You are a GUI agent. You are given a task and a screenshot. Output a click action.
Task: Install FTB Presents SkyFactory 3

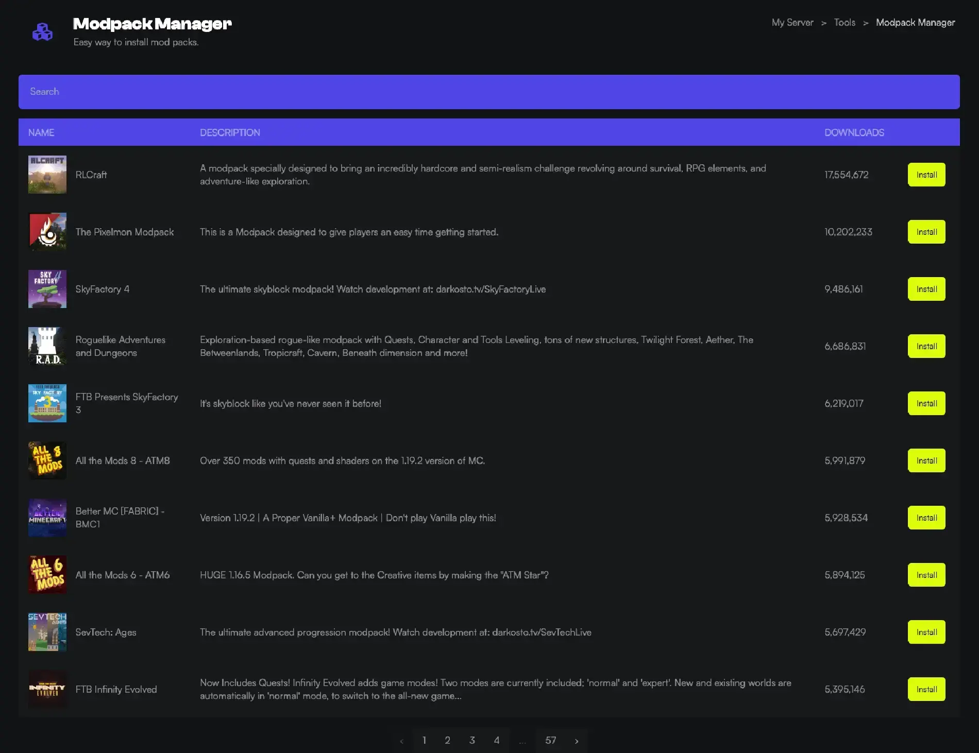pos(926,403)
